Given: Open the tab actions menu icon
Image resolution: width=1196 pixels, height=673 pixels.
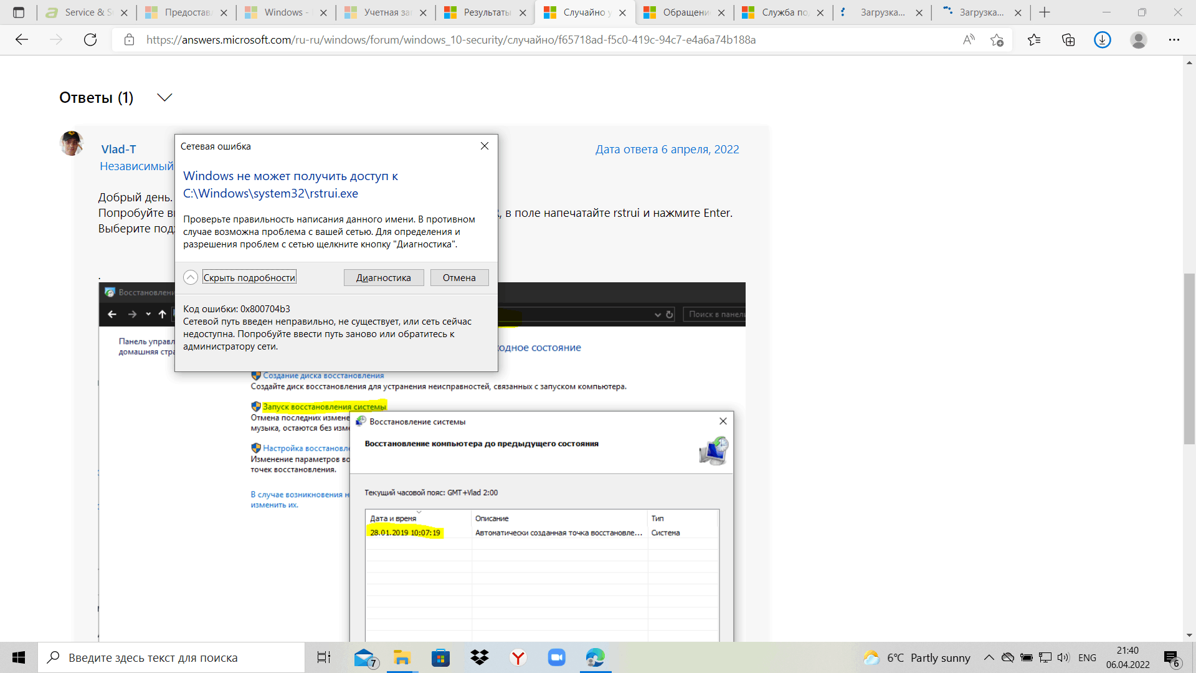Looking at the screenshot, I should click(x=19, y=12).
